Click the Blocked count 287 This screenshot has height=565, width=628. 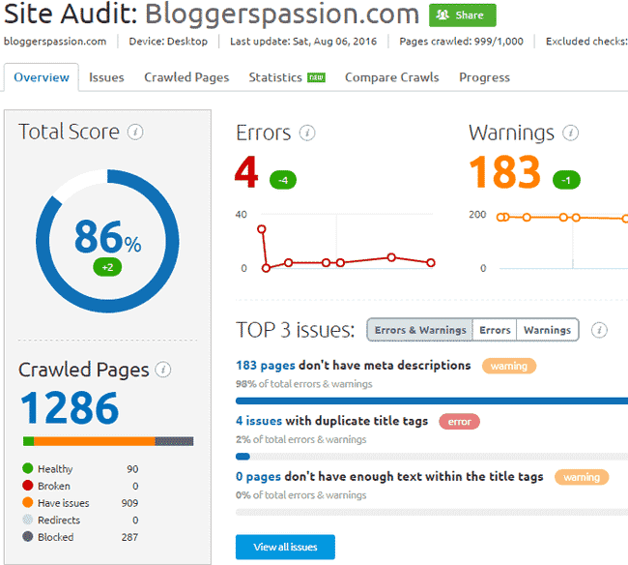(129, 537)
